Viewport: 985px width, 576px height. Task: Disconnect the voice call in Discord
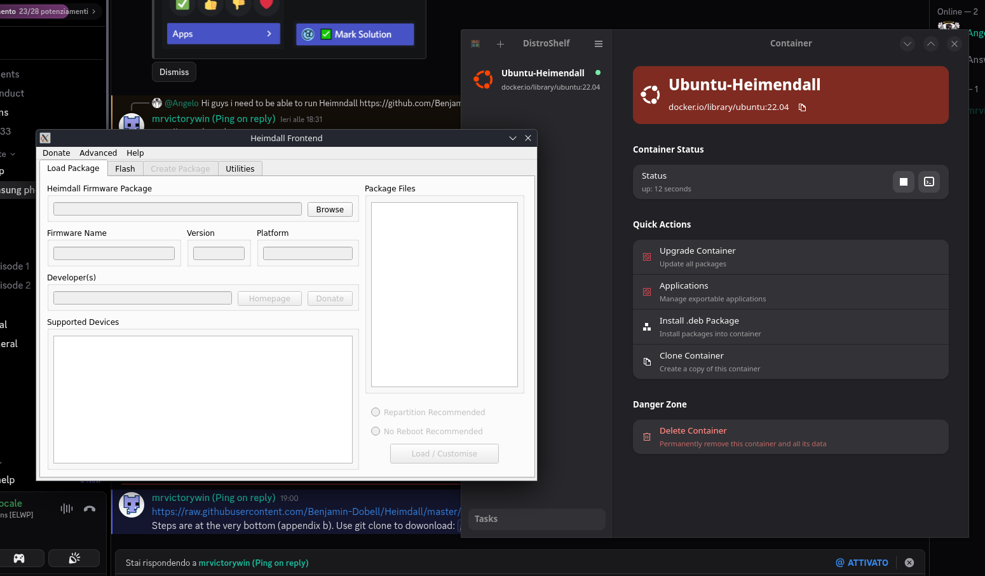tap(90, 509)
